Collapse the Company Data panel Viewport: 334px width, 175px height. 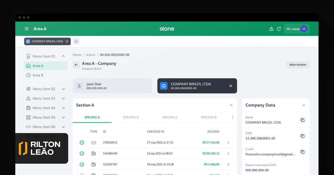pyautogui.click(x=304, y=105)
